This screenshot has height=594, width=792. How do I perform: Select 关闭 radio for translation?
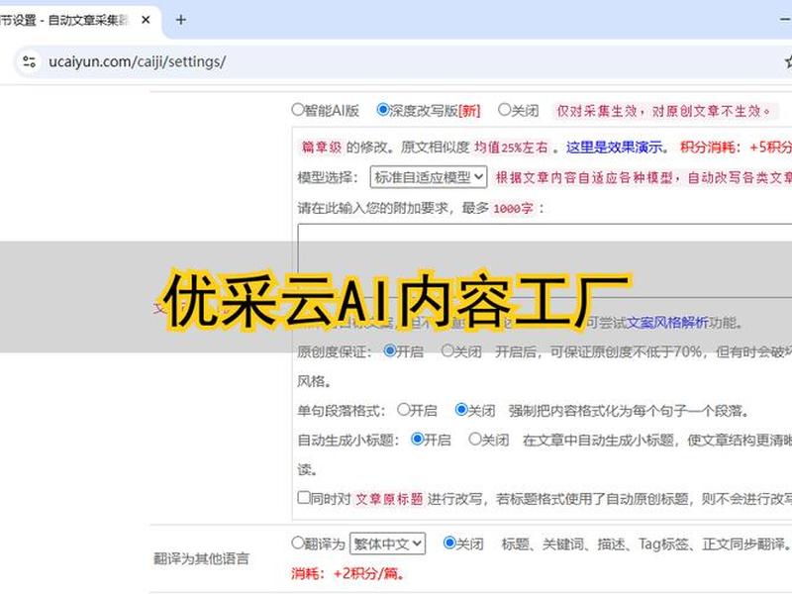[x=449, y=543]
